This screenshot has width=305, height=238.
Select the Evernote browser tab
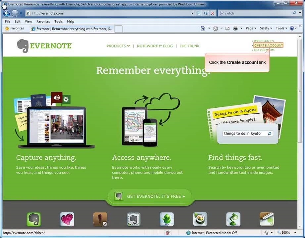[x=72, y=29]
